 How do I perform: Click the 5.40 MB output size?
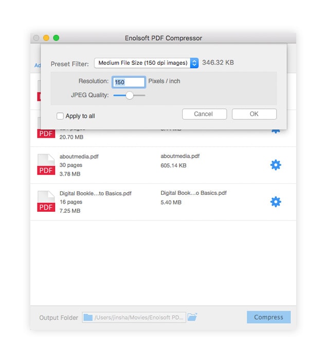click(171, 202)
